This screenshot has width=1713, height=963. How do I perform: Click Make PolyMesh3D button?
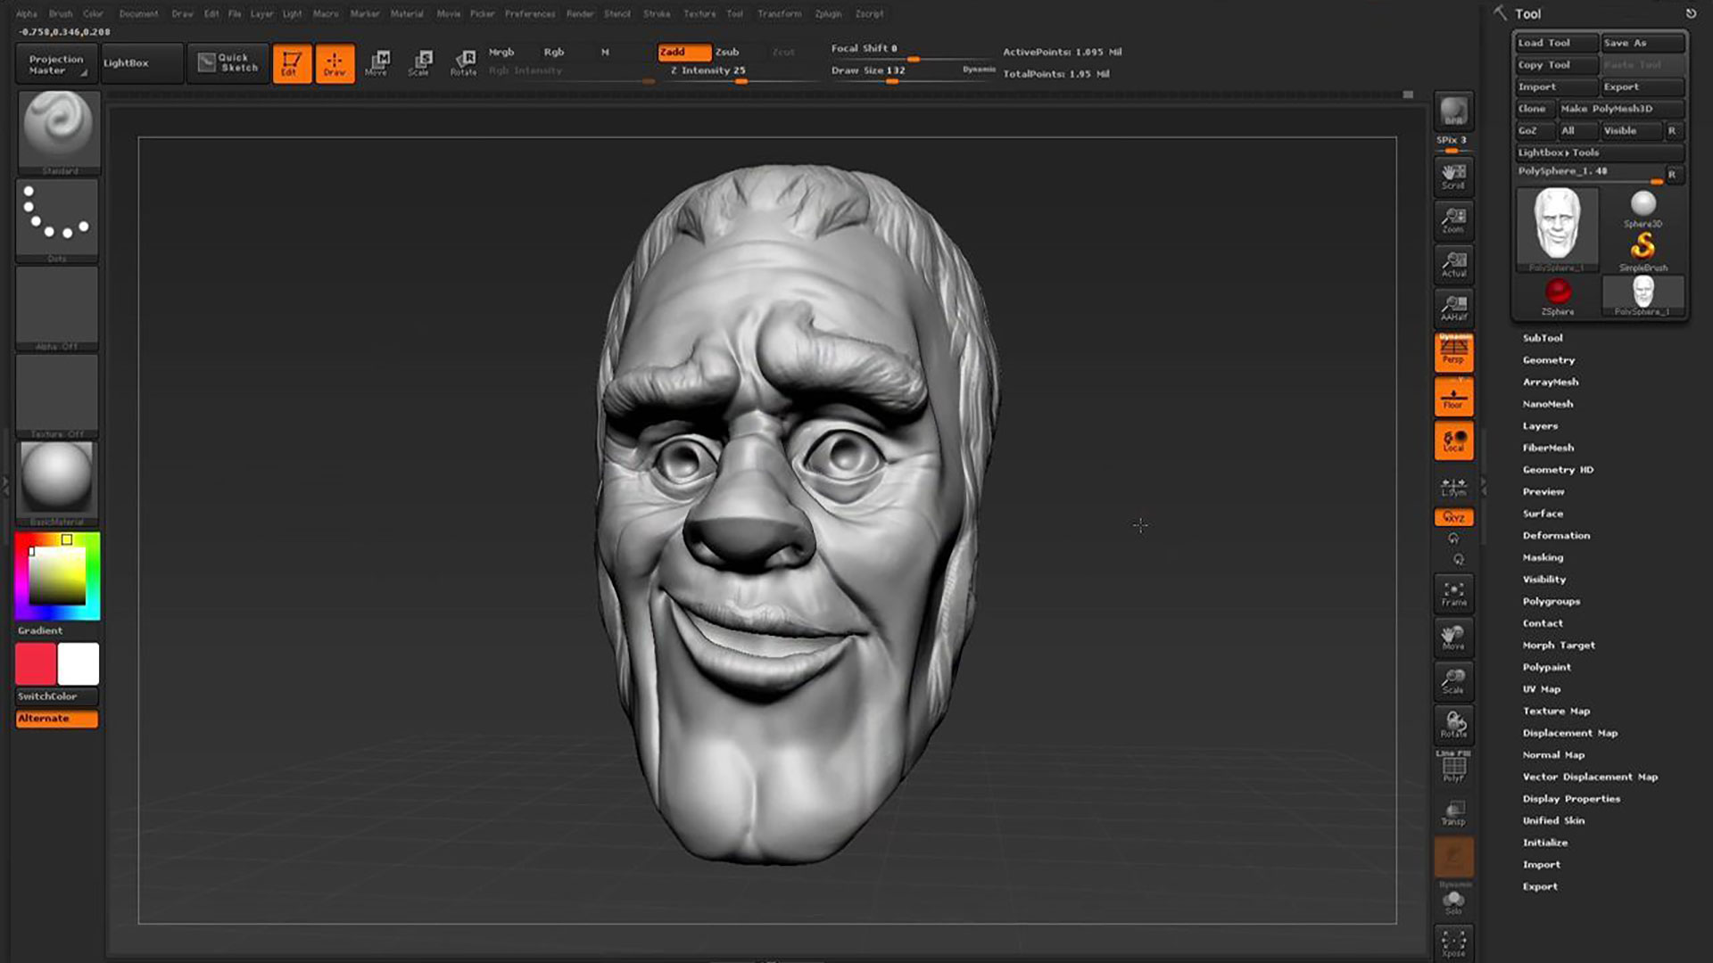click(1620, 109)
